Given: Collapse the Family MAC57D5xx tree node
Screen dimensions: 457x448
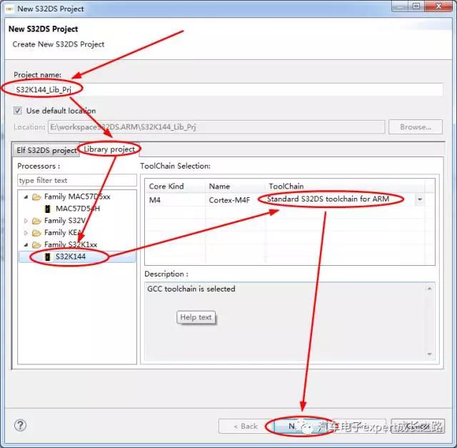Looking at the screenshot, I should (26, 196).
